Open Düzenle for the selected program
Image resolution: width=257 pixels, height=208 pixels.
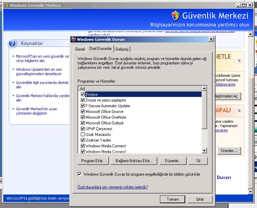(173, 161)
